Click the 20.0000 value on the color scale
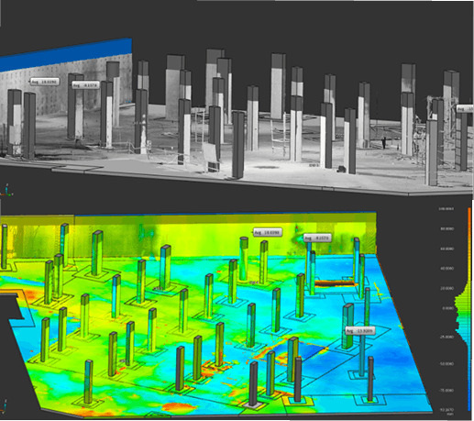 pos(446,288)
